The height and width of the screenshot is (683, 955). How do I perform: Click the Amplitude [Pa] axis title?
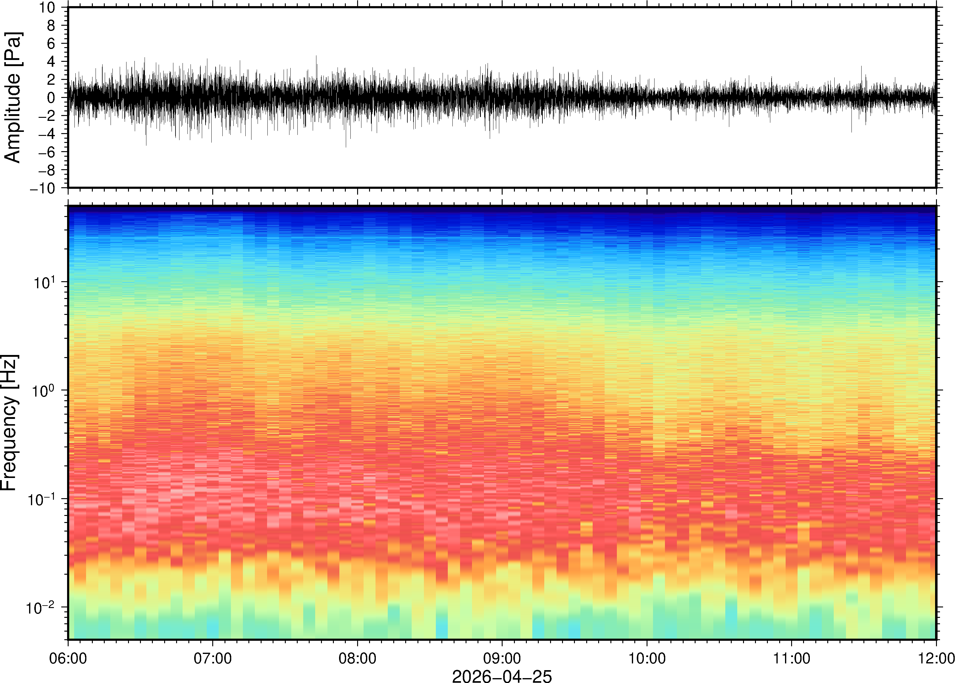[13, 97]
